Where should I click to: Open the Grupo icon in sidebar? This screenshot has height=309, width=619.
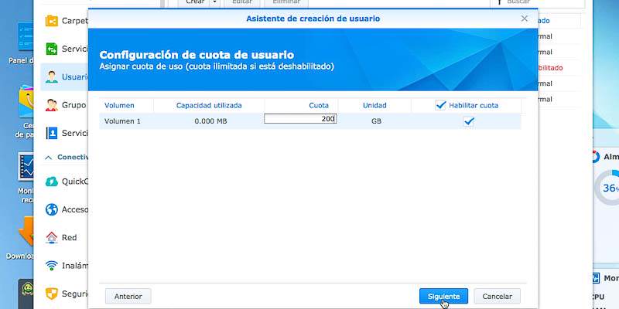point(51,105)
